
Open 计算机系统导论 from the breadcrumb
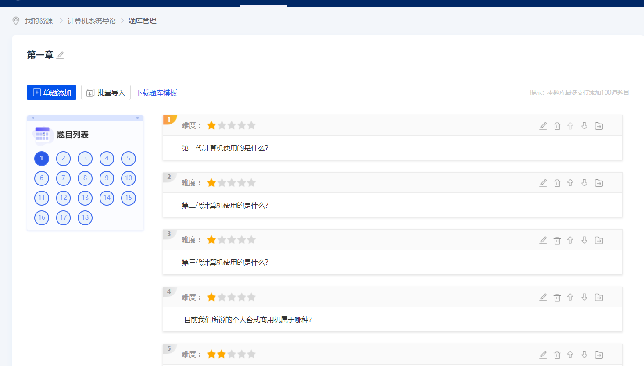coord(91,21)
